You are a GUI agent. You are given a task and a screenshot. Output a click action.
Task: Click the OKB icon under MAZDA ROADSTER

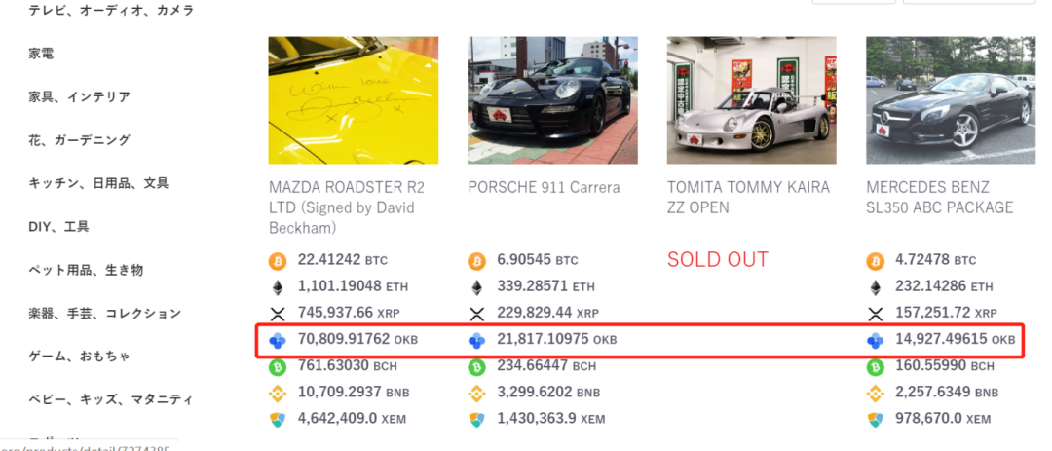279,341
